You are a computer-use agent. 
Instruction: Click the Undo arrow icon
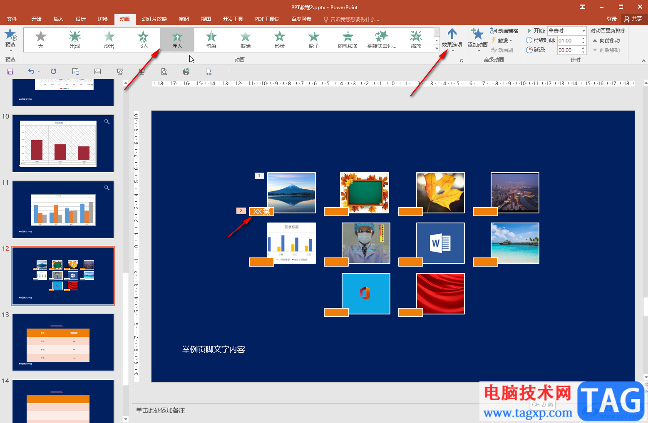tap(31, 72)
